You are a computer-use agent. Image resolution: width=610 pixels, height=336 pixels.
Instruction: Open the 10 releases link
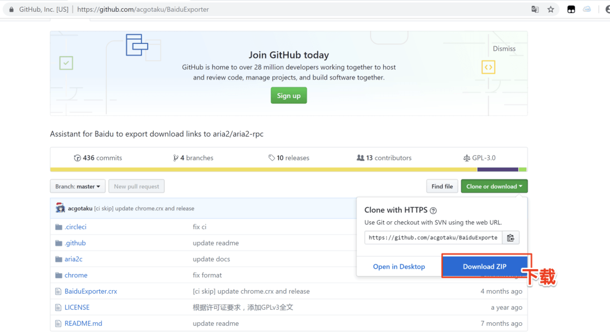tap(289, 158)
